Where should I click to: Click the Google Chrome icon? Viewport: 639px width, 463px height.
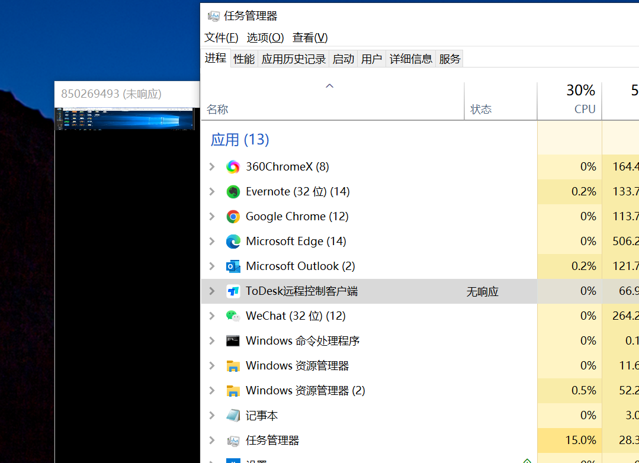(233, 217)
